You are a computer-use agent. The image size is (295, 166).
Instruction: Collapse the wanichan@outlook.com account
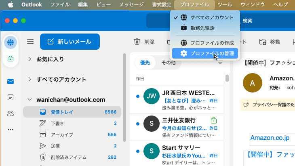tap(29, 99)
